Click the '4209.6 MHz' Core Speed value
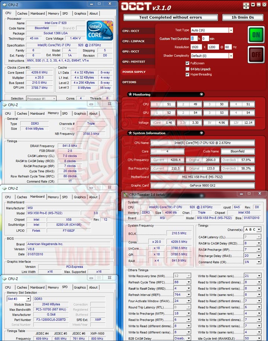The height and width of the screenshot is (341, 268). click(39, 72)
